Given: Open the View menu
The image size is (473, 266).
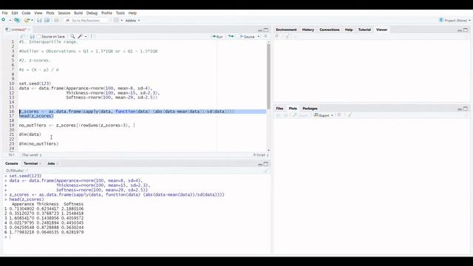Looking at the screenshot, I should 38,13.
